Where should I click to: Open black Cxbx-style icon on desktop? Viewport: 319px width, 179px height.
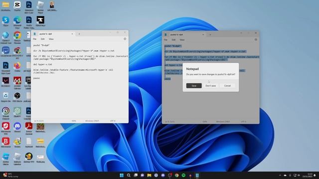[x=40, y=21]
